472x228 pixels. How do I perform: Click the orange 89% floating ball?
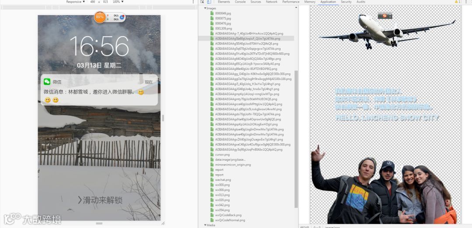(100, 17)
